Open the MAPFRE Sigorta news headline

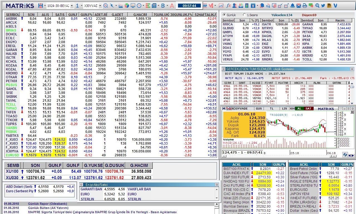click(x=102, y=212)
